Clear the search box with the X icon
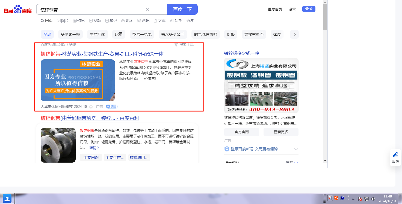 pyautogui.click(x=147, y=9)
